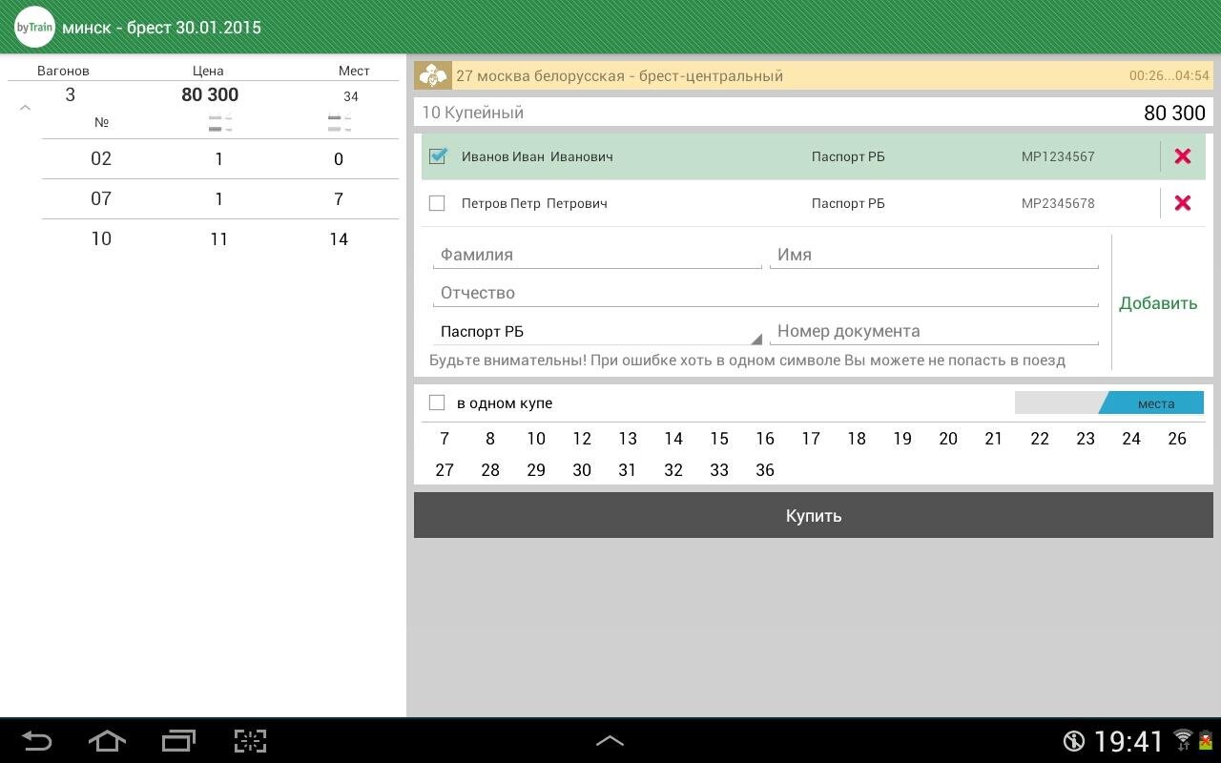Viewport: 1221px width, 763px height.
Task: Tap seat number 36
Action: pos(765,470)
